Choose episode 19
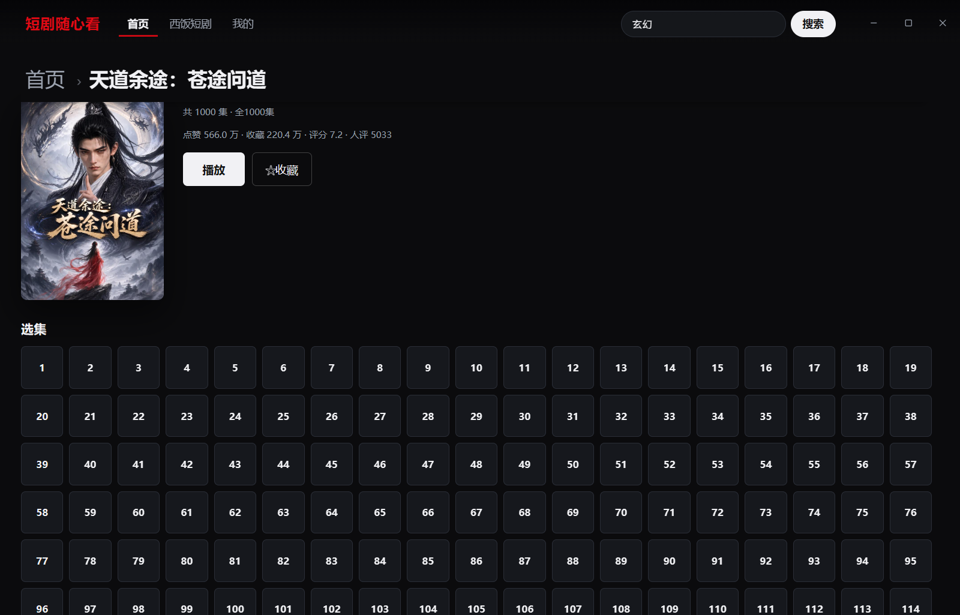960x615 pixels. [911, 368]
